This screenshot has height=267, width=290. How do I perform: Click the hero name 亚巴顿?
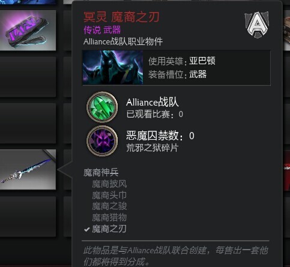click(202, 61)
